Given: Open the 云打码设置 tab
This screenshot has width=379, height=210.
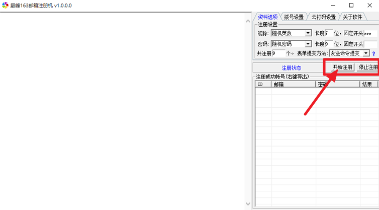Looking at the screenshot, I should [323, 17].
